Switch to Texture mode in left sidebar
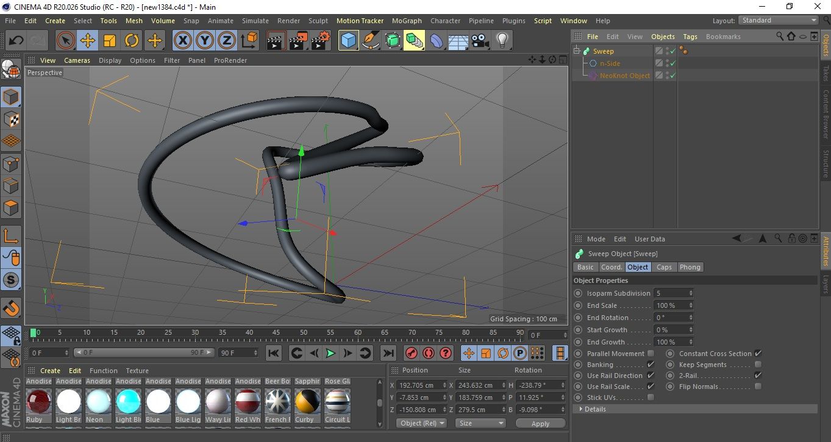This screenshot has width=831, height=442. point(12,119)
